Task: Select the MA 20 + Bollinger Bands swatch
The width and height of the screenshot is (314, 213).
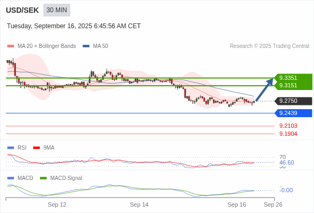Action: 11,46
